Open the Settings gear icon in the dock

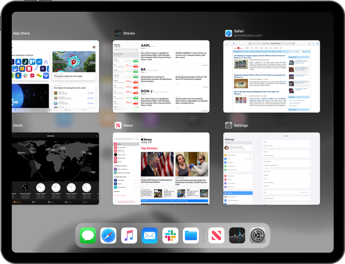pyautogui.click(x=258, y=235)
